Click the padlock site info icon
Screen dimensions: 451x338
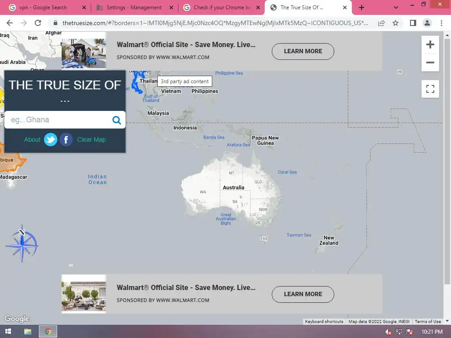pos(55,23)
